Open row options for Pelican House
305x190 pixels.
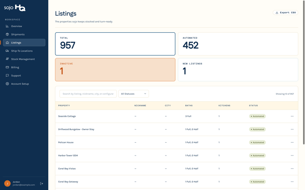292,142
